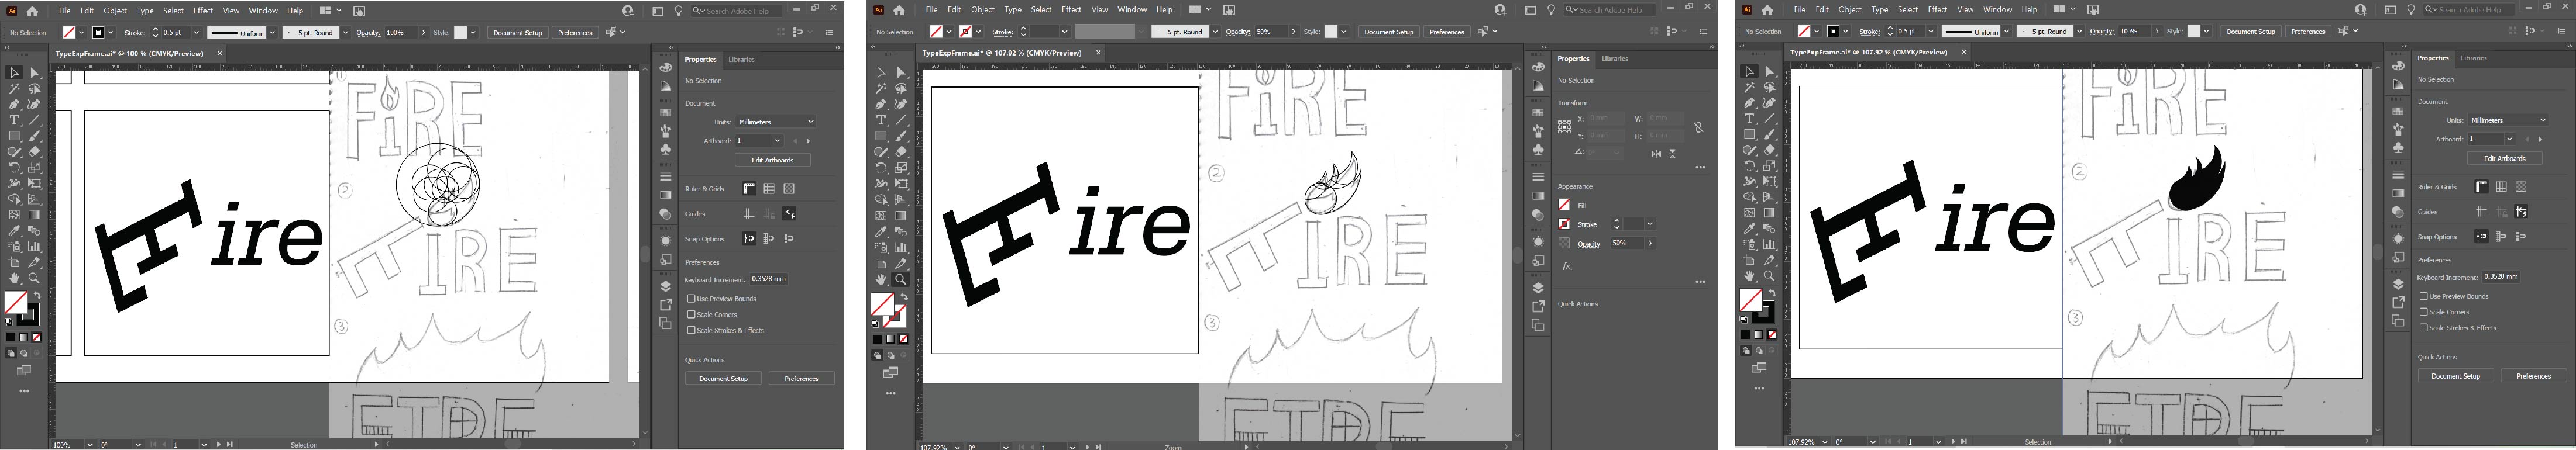The height and width of the screenshot is (450, 2576).
Task: Toggle Snap to Point option in right window
Action: 2482,237
